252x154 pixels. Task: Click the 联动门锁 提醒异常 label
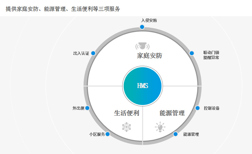point(211,55)
